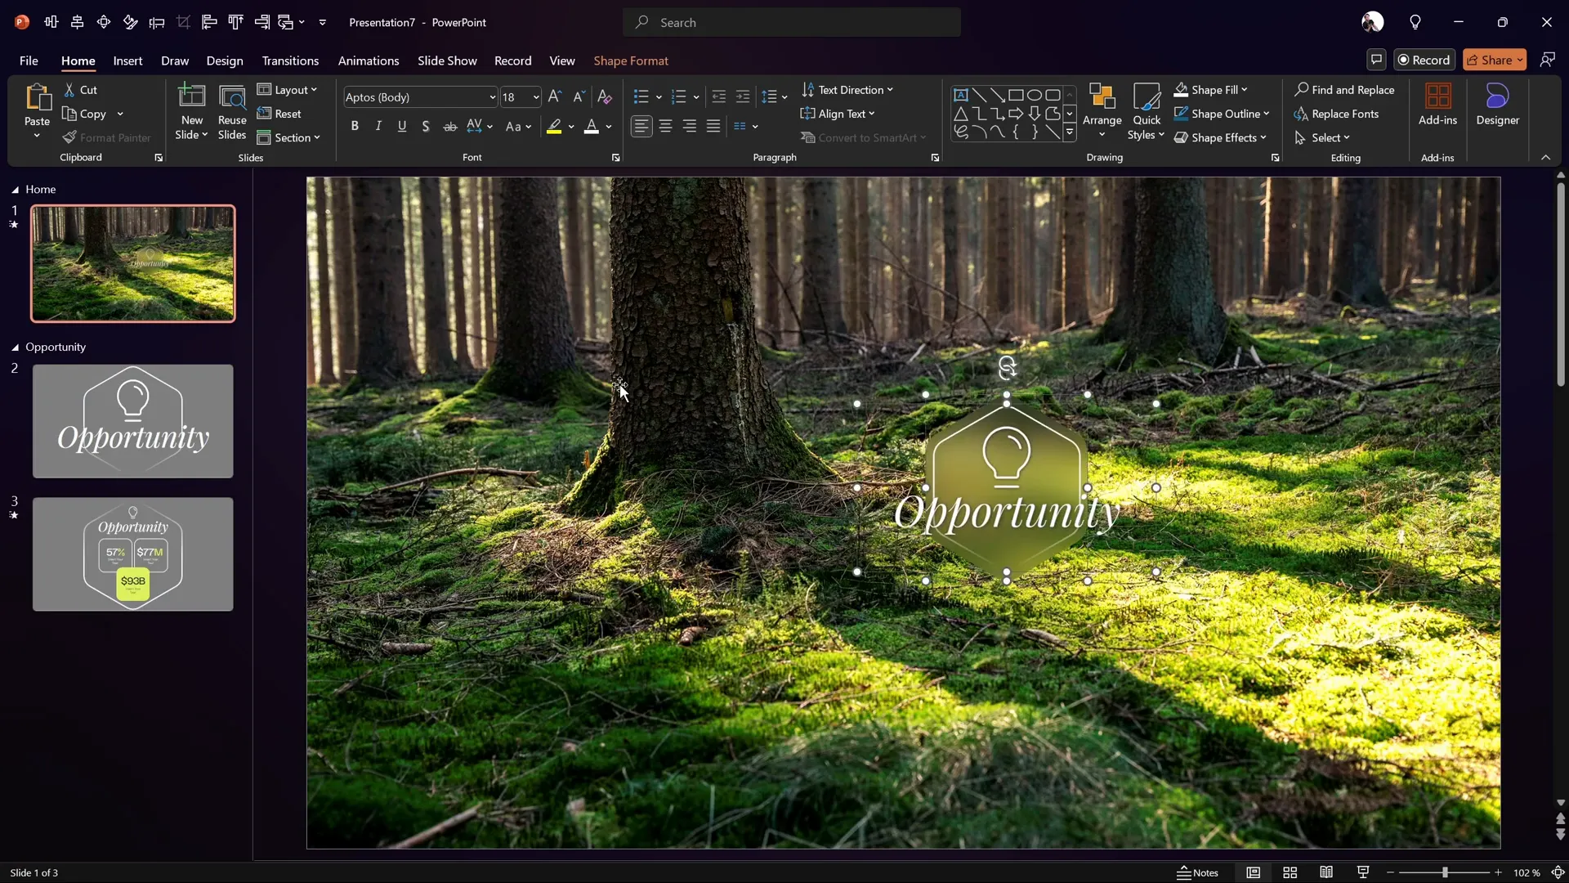Open the Shape Fill dropdown
Viewport: 1569px width, 883px height.
click(x=1211, y=90)
